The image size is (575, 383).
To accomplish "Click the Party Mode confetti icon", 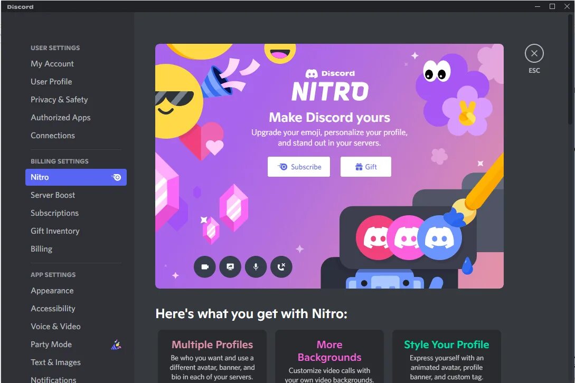I will tap(116, 344).
